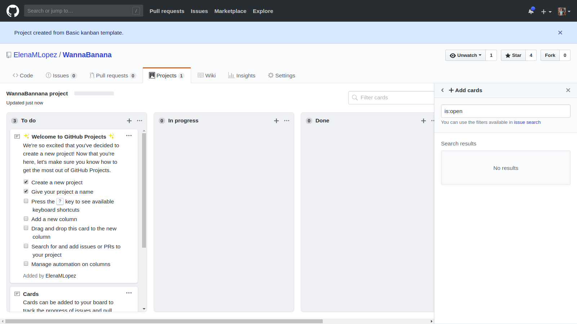This screenshot has width=577, height=324.
Task: Click the To do column scroll-down arrow
Action: coord(144,309)
